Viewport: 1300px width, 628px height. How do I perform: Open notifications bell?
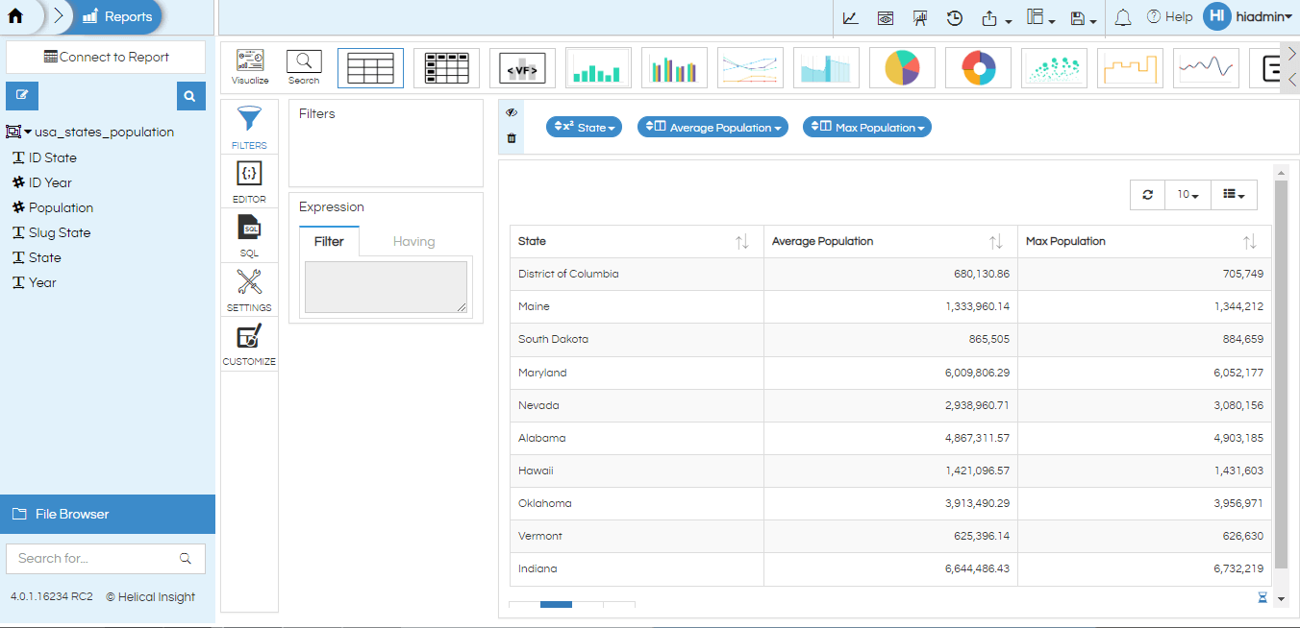1122,17
